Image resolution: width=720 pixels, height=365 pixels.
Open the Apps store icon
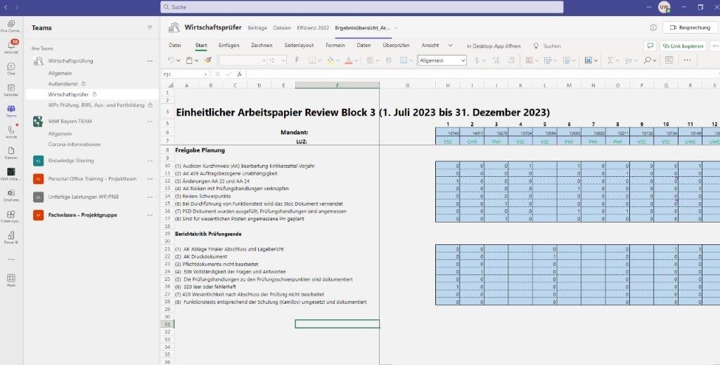point(11,279)
